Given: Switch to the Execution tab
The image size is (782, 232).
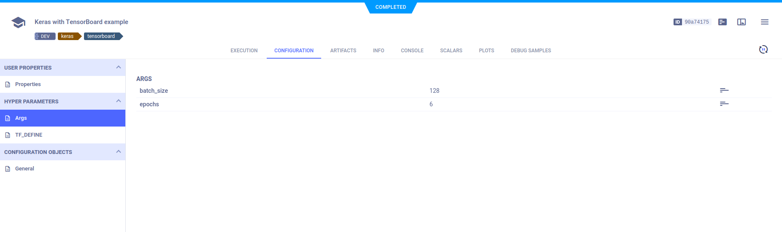Looking at the screenshot, I should 244,51.
